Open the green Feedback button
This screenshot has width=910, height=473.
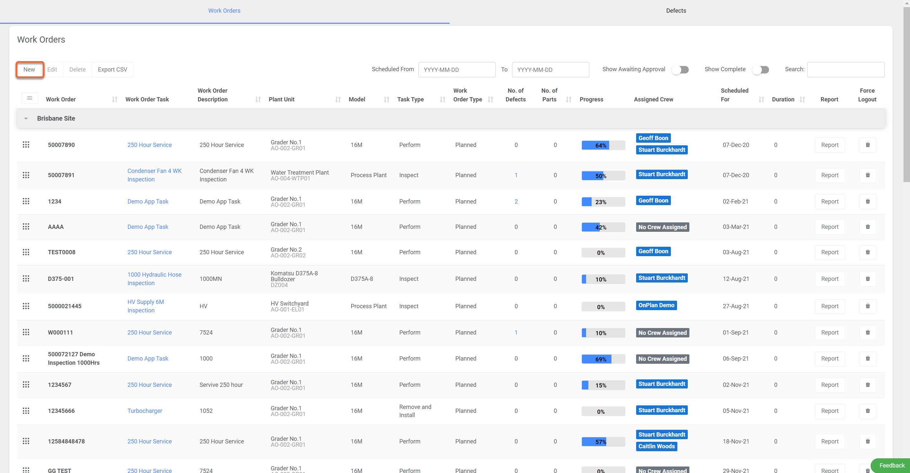(x=891, y=465)
